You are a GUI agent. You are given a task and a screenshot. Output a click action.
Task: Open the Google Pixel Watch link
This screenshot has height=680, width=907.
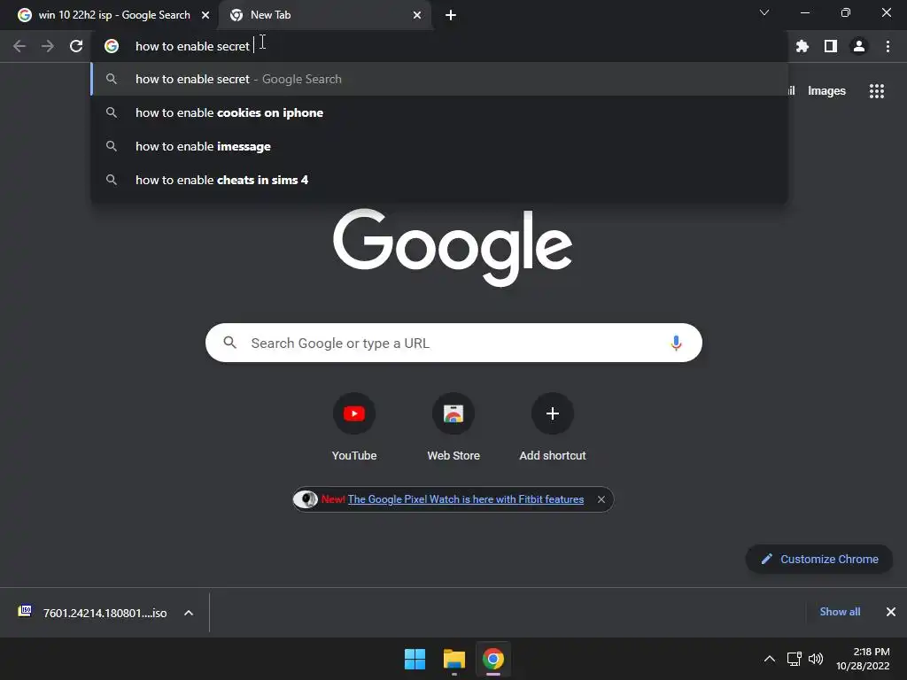[x=466, y=499]
